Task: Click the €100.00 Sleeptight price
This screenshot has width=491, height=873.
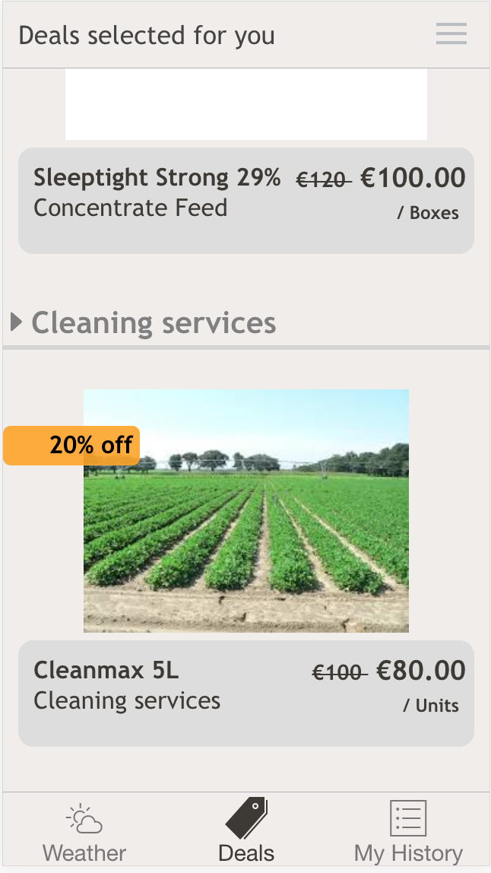Action: [413, 178]
